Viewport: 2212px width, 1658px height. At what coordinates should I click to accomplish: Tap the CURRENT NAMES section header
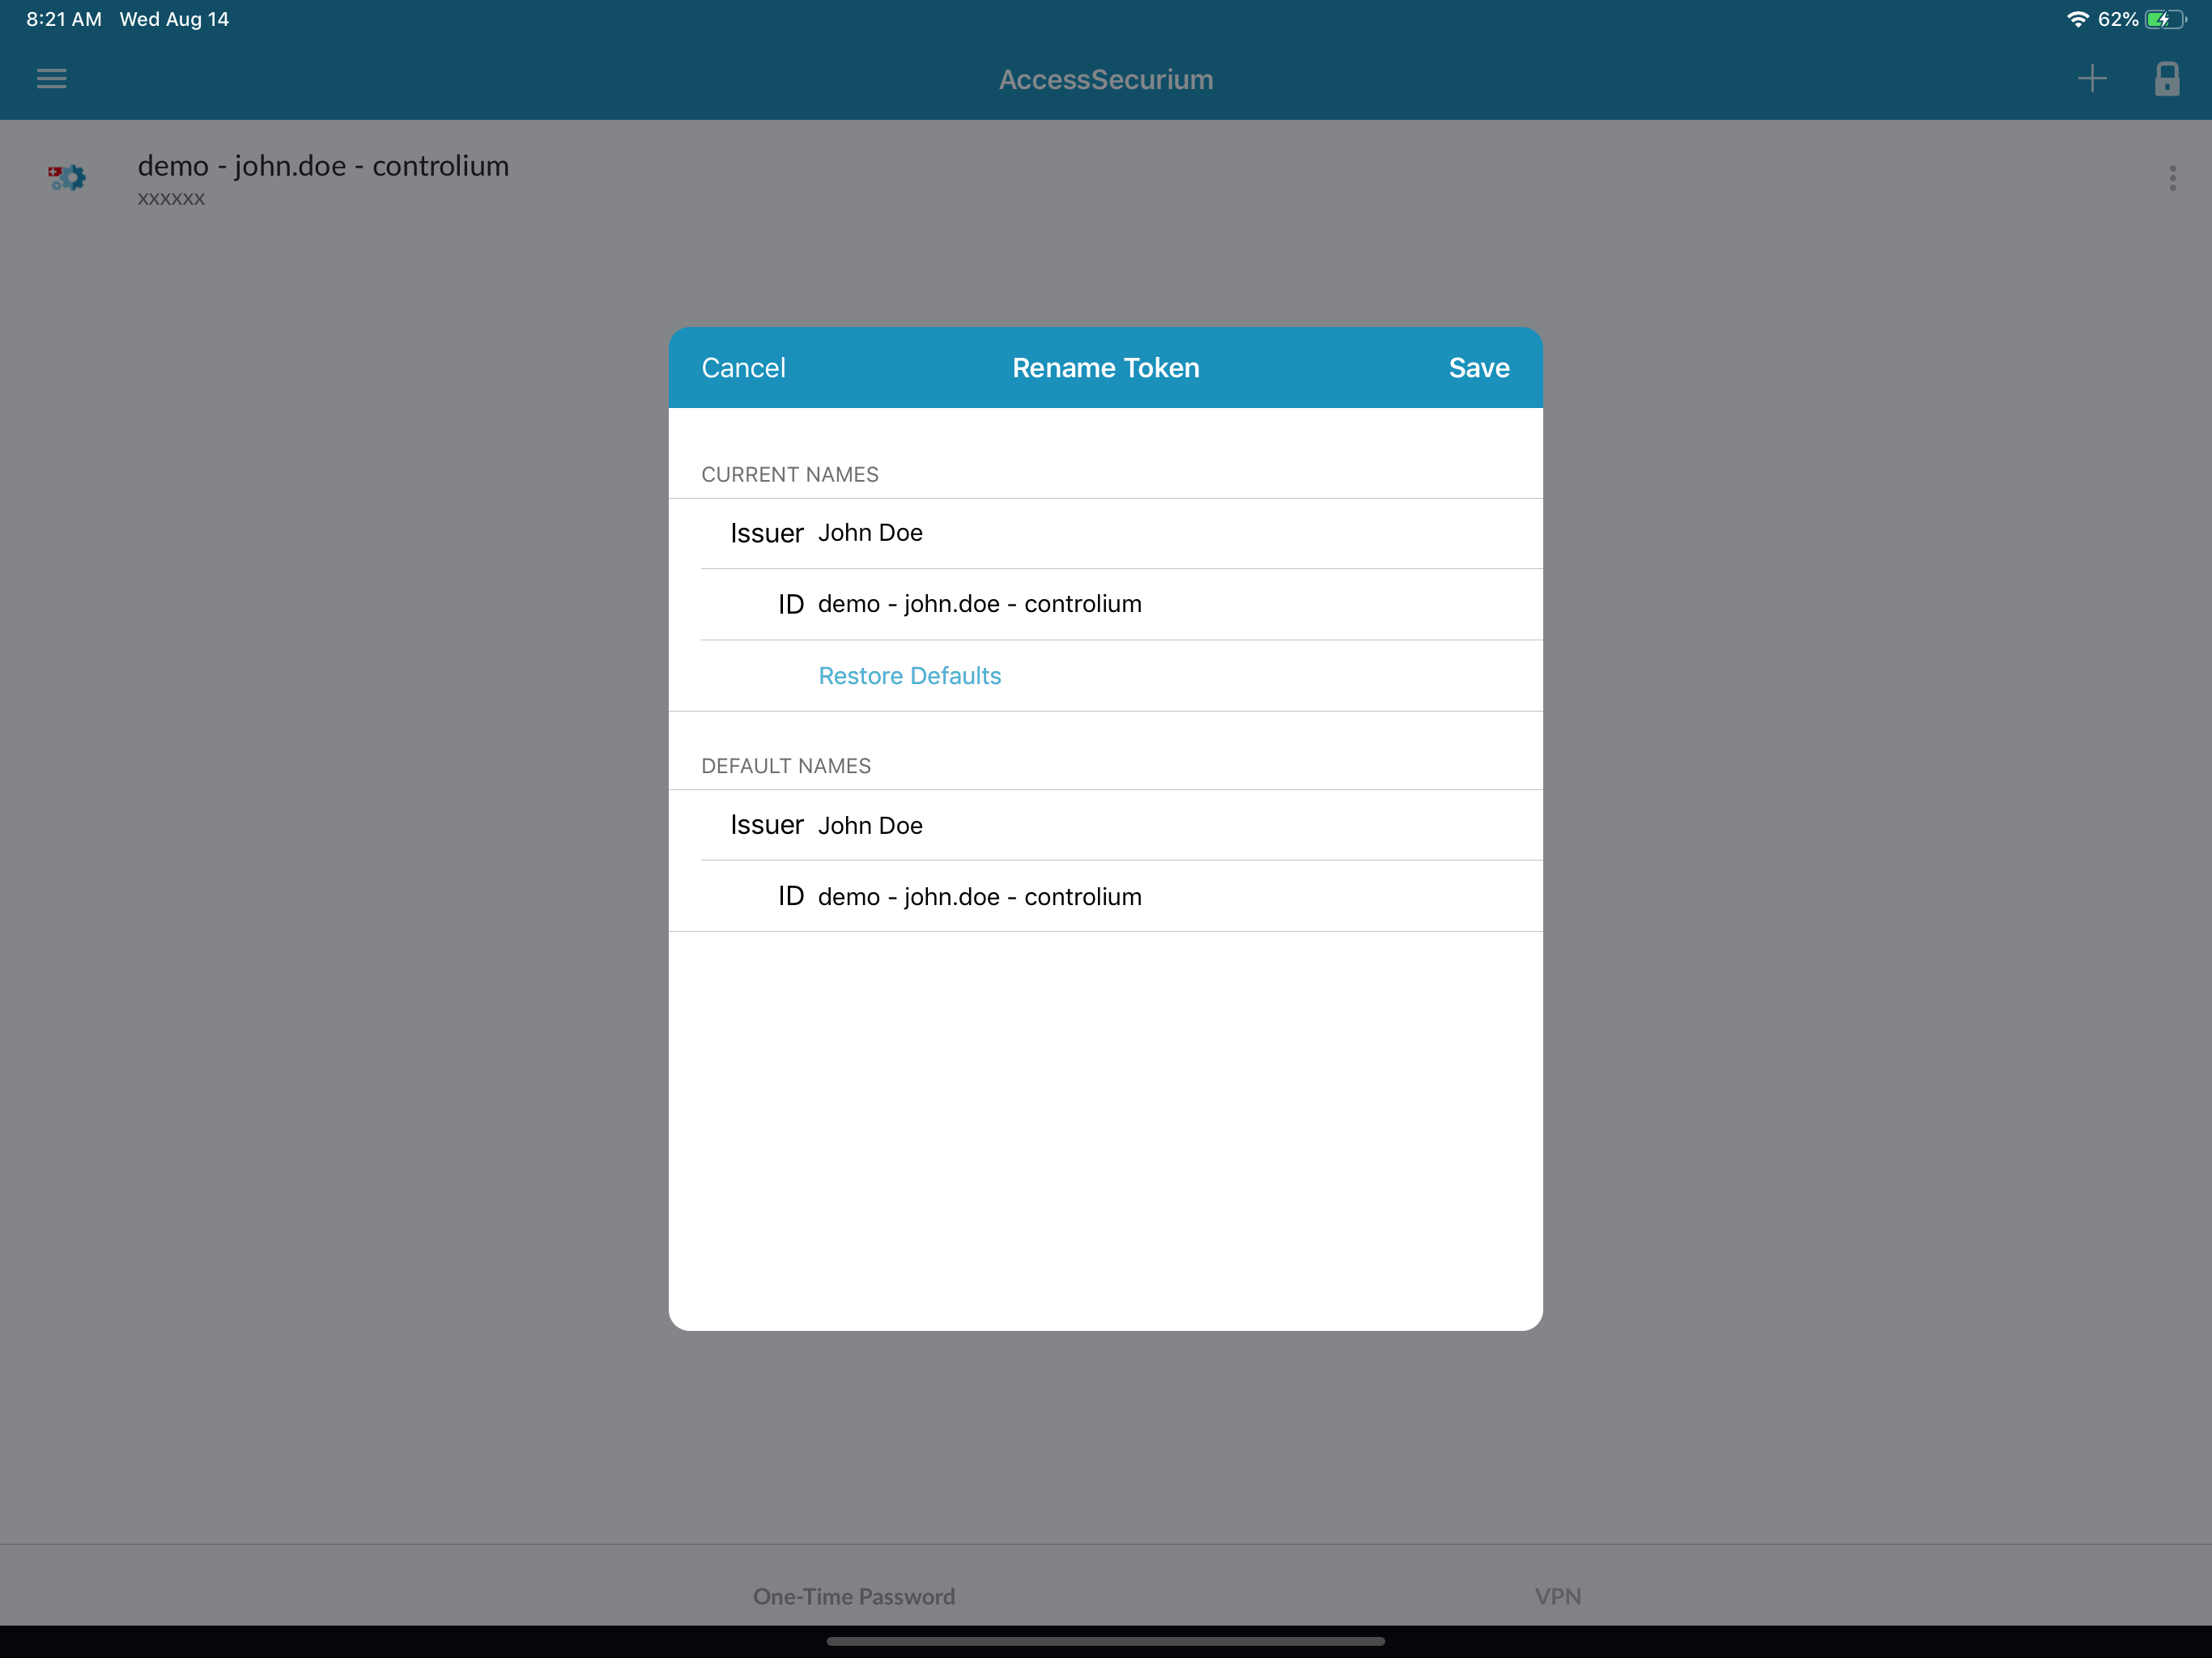[x=790, y=475]
